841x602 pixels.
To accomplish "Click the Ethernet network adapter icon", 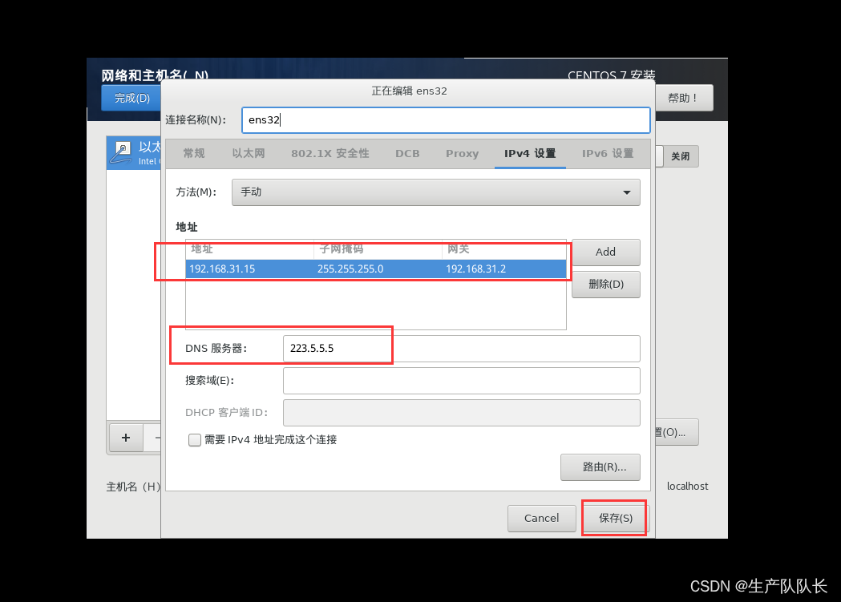I will click(121, 152).
